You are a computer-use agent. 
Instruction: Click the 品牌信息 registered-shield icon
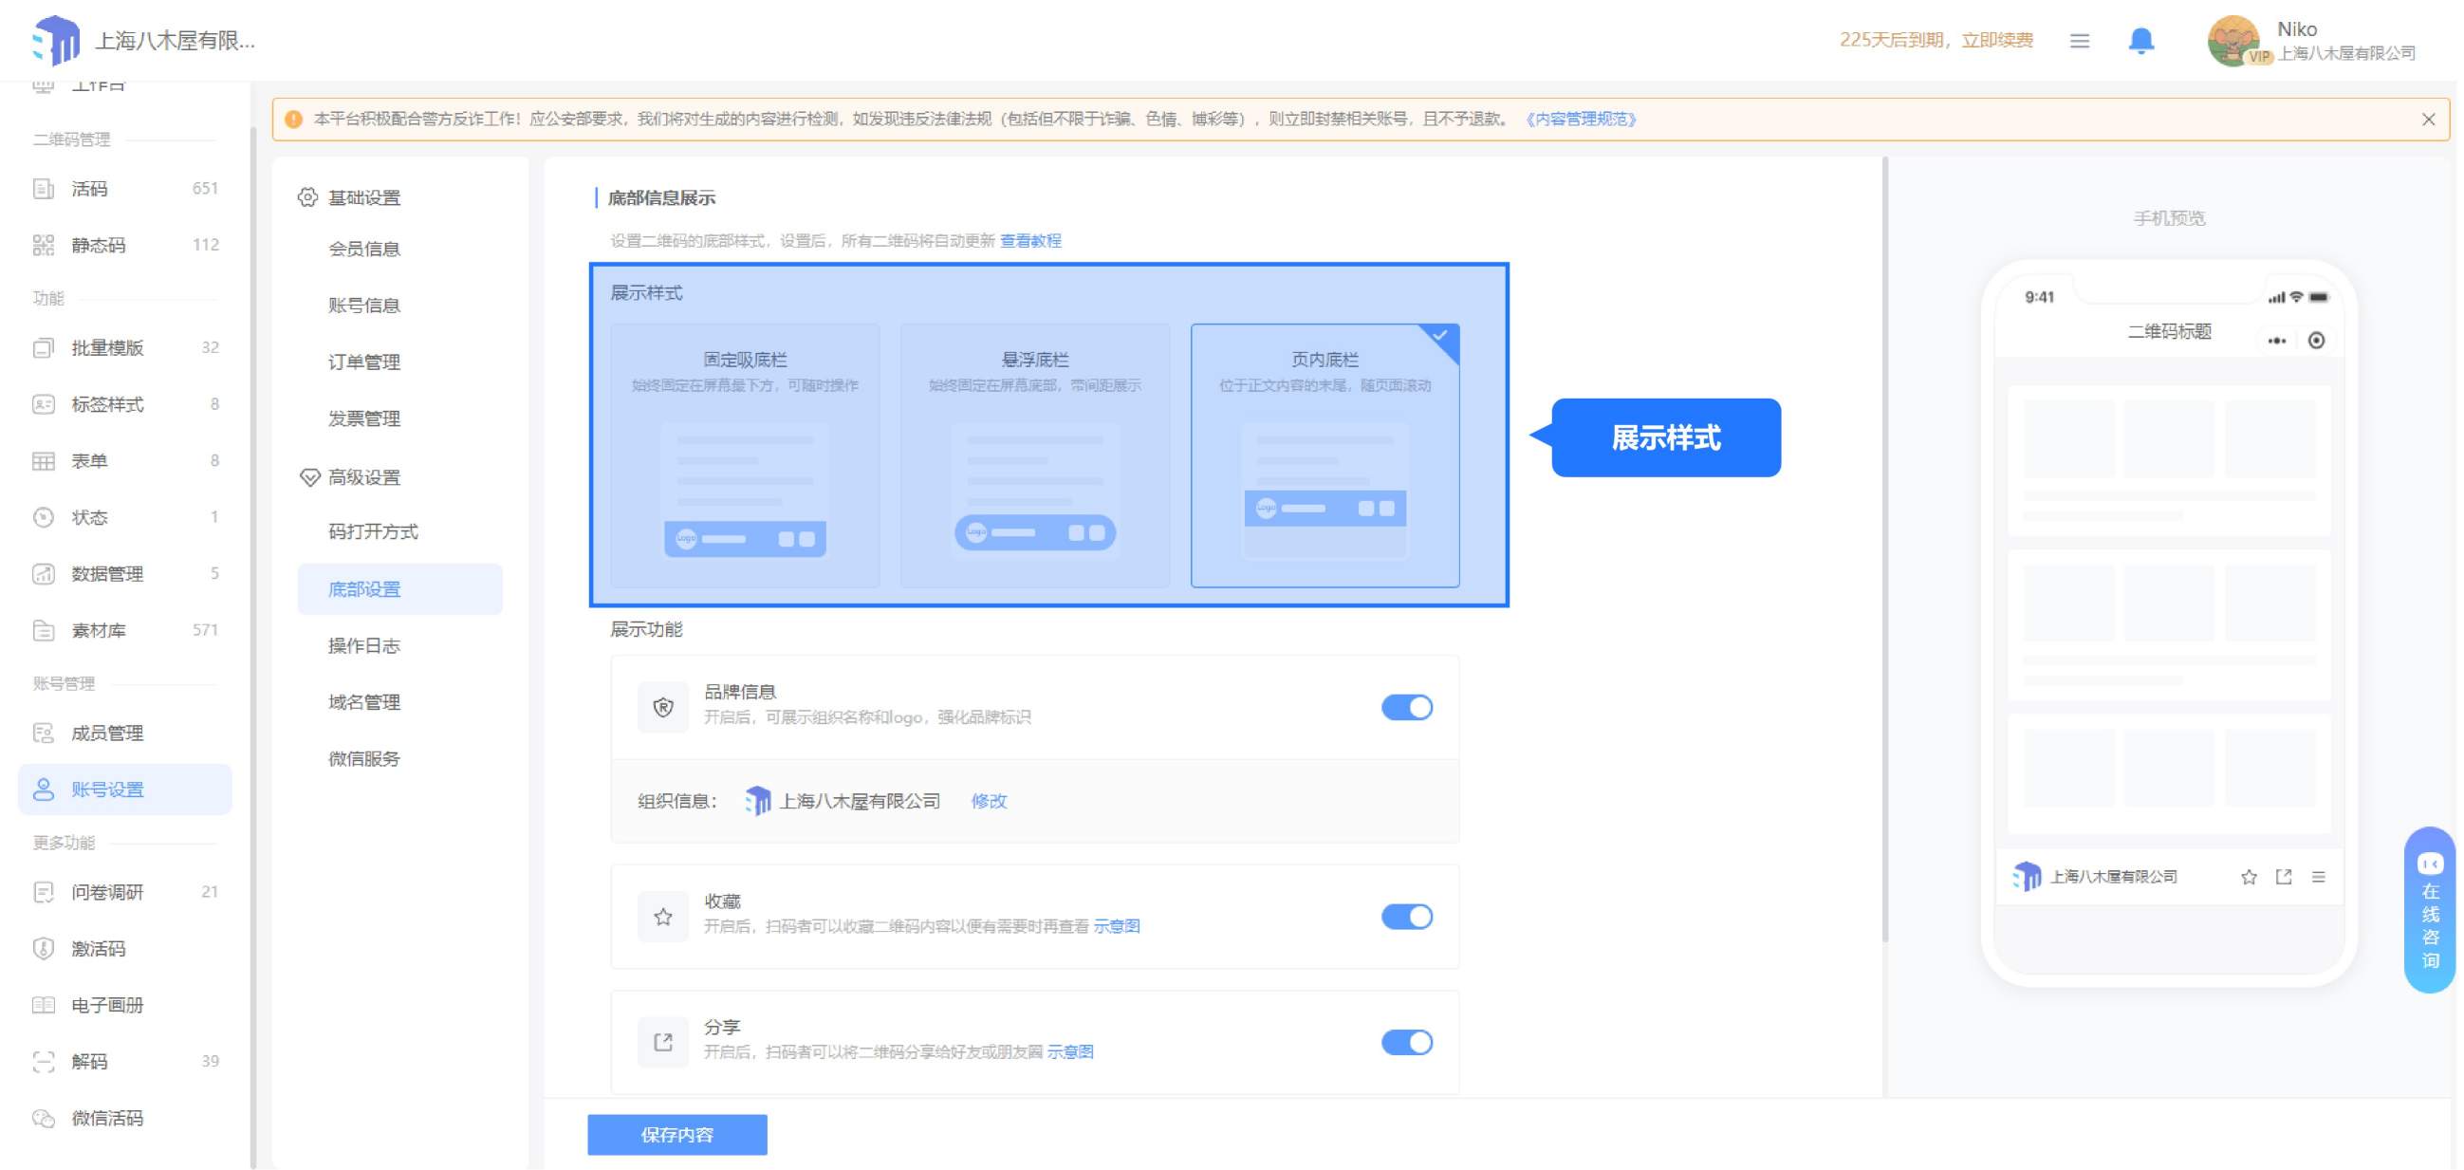[663, 707]
